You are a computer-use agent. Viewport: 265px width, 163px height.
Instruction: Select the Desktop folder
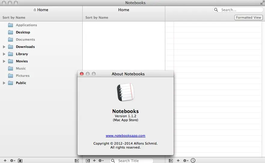[23, 32]
